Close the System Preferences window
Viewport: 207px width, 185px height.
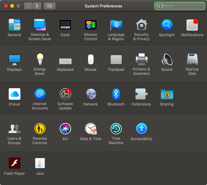(x=6, y=6)
